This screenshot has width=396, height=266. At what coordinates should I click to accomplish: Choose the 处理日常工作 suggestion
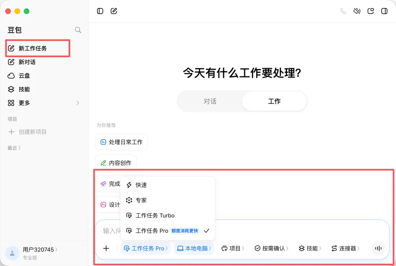pos(121,142)
